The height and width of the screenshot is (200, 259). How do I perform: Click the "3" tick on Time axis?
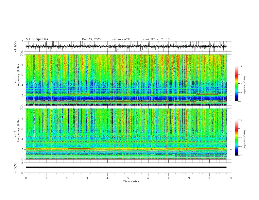pyautogui.click(x=87, y=178)
